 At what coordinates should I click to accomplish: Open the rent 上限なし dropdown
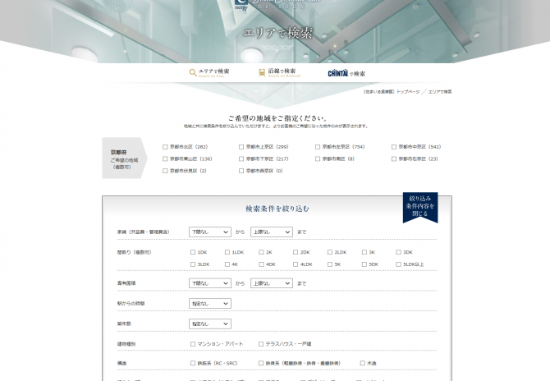click(272, 232)
